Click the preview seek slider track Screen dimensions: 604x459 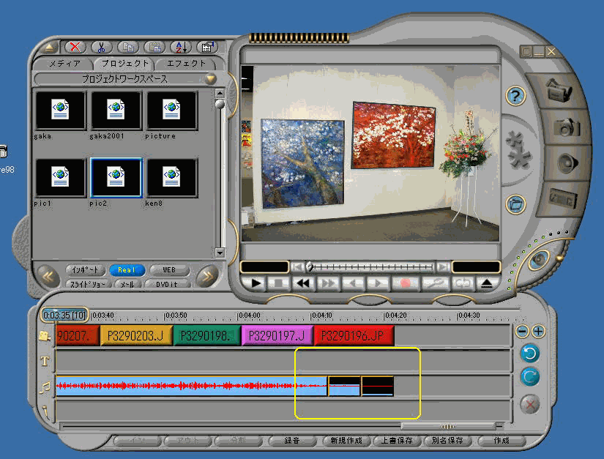pos(373,267)
